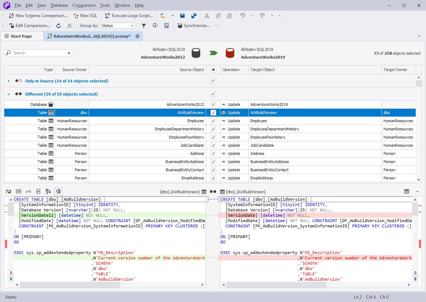Open the Synchronize dropdown arrow
Viewport: 426px width, 302px height.
216,26
